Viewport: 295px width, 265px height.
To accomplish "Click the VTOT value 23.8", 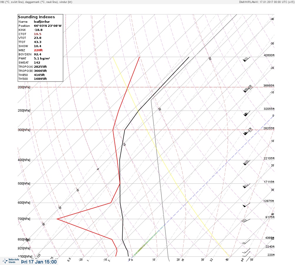I will click(x=37, y=38).
